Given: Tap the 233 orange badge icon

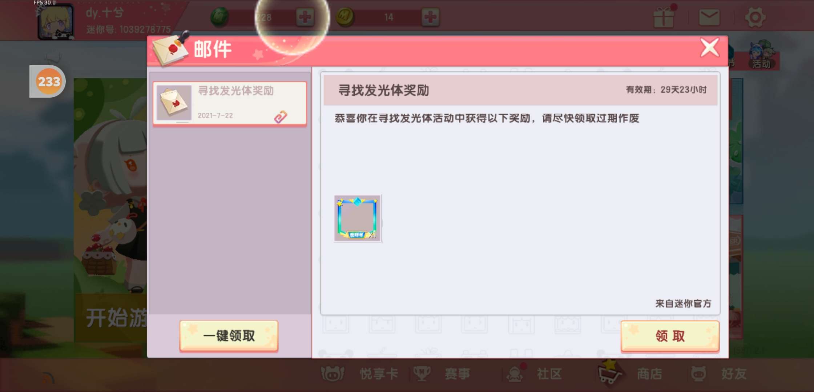Looking at the screenshot, I should click(x=48, y=81).
